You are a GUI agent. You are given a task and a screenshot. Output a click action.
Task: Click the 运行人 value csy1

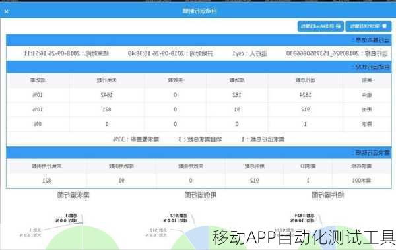click(x=239, y=53)
